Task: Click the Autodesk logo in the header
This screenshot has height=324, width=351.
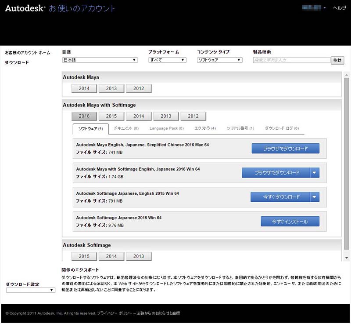Action: tap(25, 8)
